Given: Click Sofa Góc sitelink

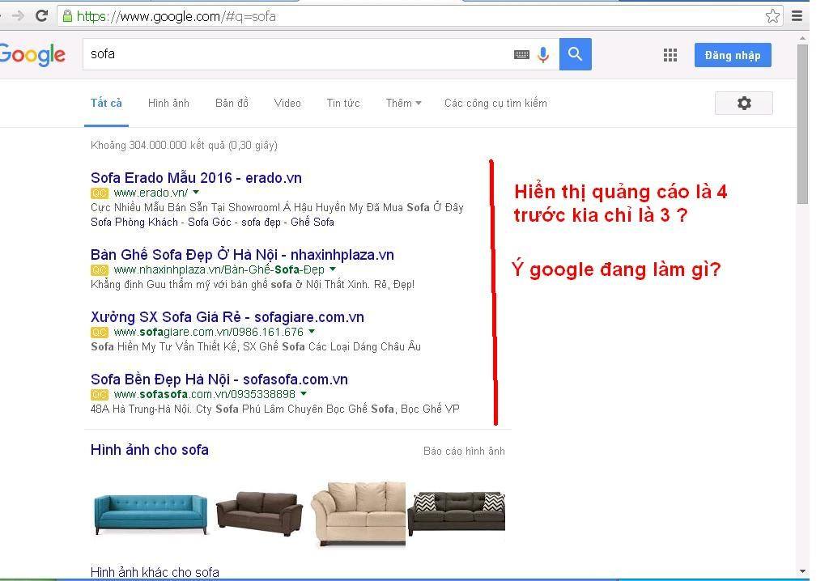Looking at the screenshot, I should [210, 222].
